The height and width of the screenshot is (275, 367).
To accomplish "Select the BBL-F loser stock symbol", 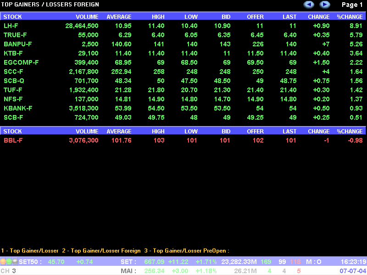I will click(13, 141).
